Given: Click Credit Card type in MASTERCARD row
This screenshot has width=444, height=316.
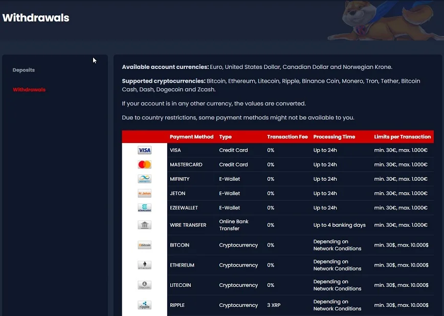Looking at the screenshot, I should (x=233, y=164).
